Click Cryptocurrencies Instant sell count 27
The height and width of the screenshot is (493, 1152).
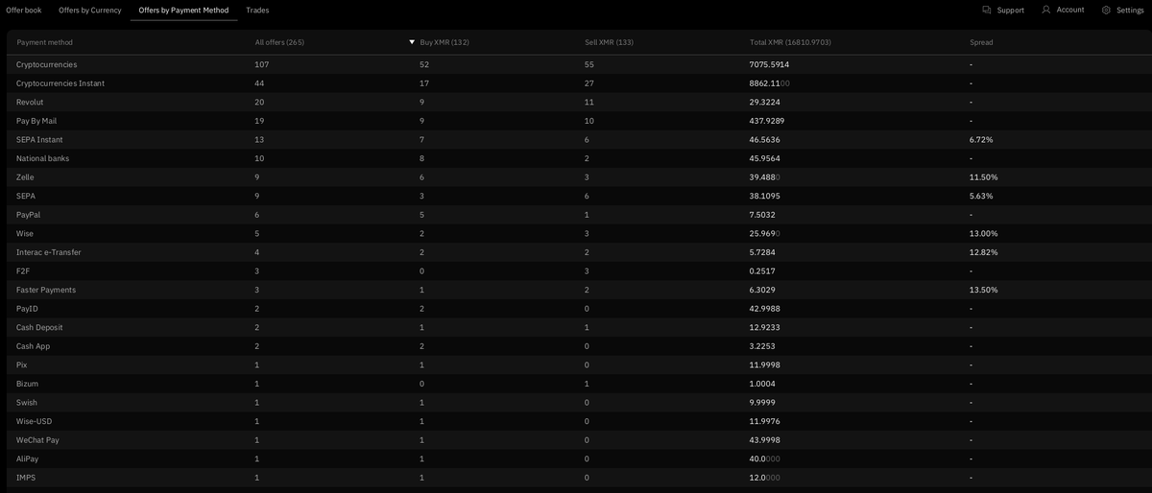pyautogui.click(x=589, y=83)
